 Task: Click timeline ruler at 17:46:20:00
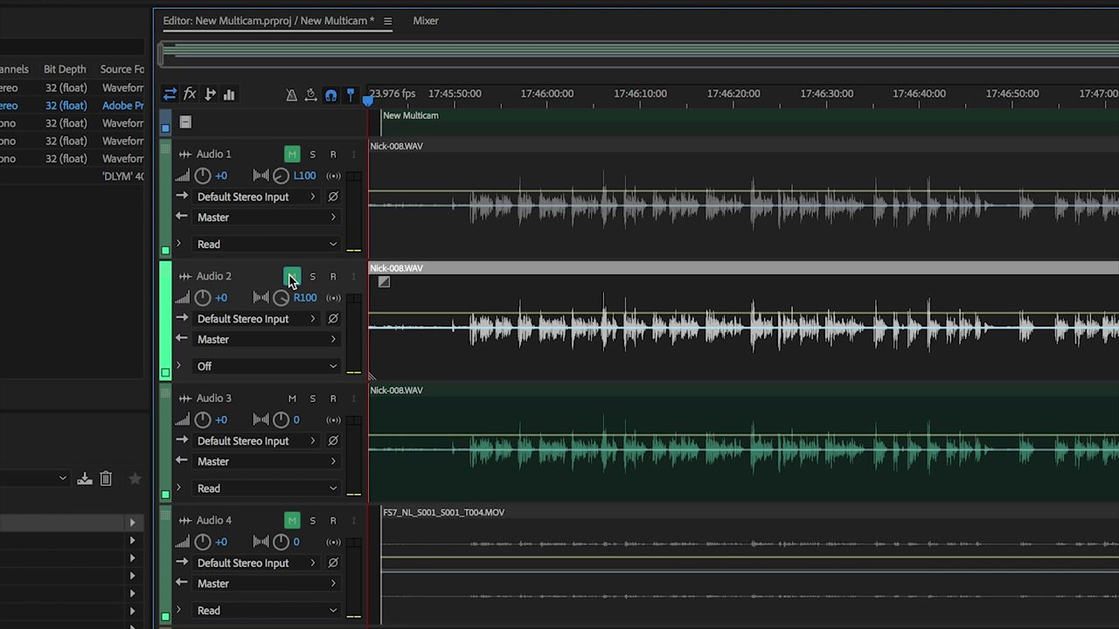point(733,93)
